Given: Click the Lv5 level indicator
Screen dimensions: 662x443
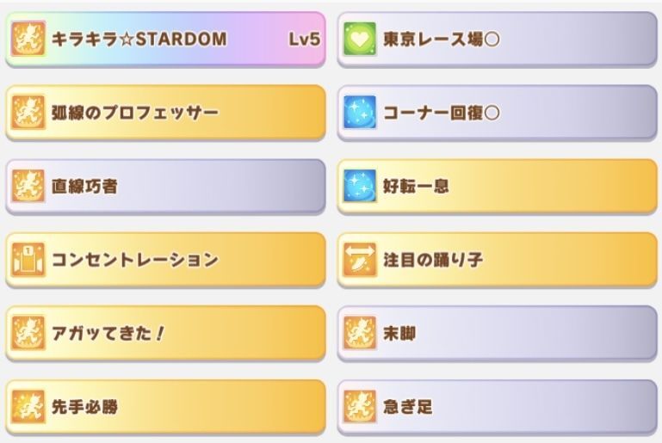Looking at the screenshot, I should pyautogui.click(x=306, y=40).
